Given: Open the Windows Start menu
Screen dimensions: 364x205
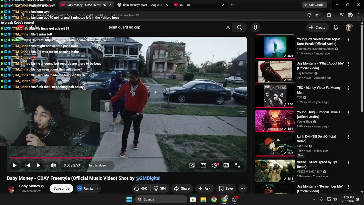Looking at the screenshot, I should pyautogui.click(x=129, y=199).
